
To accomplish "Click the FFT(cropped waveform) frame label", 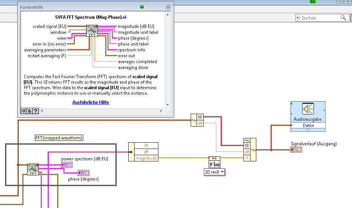I will click(x=59, y=138).
